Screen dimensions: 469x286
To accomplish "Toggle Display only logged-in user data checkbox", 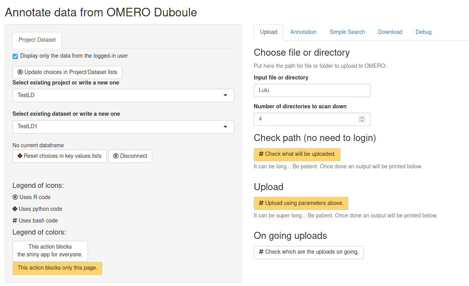I will (15, 56).
